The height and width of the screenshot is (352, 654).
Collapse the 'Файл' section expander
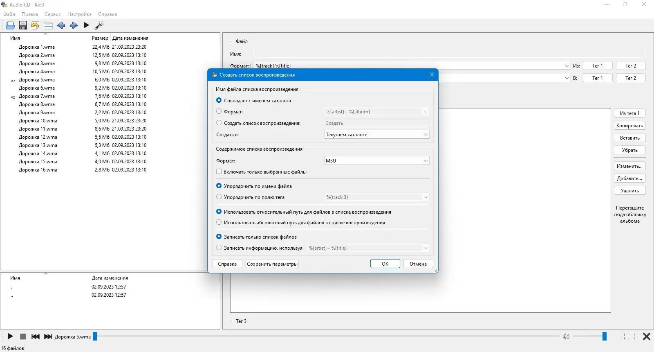click(x=231, y=41)
